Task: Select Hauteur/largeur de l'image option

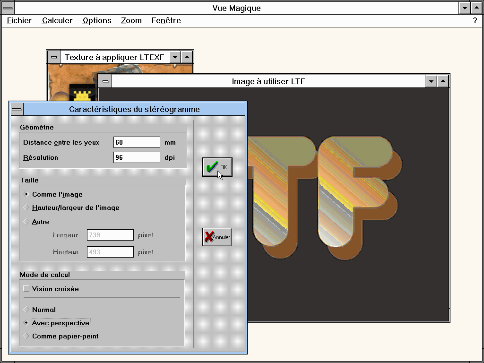Action: (71, 208)
